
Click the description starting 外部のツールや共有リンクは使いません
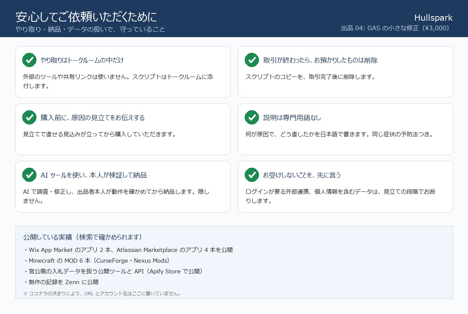point(118,81)
